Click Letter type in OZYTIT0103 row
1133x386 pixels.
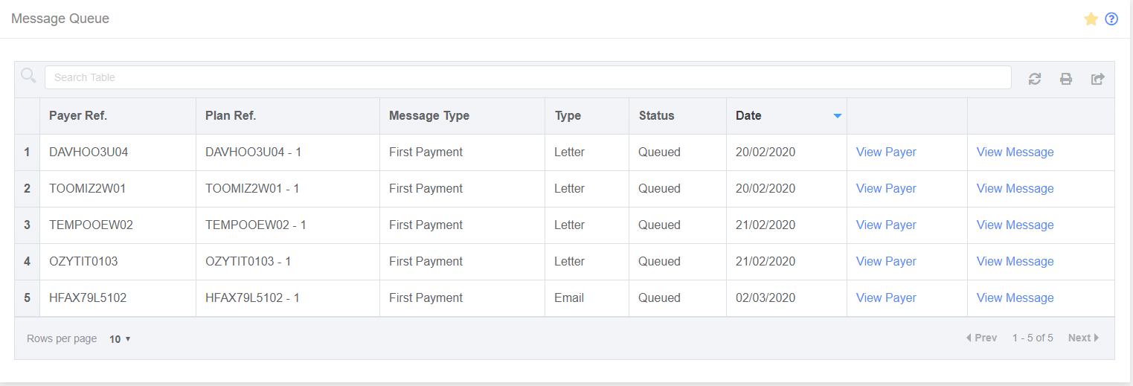569,261
